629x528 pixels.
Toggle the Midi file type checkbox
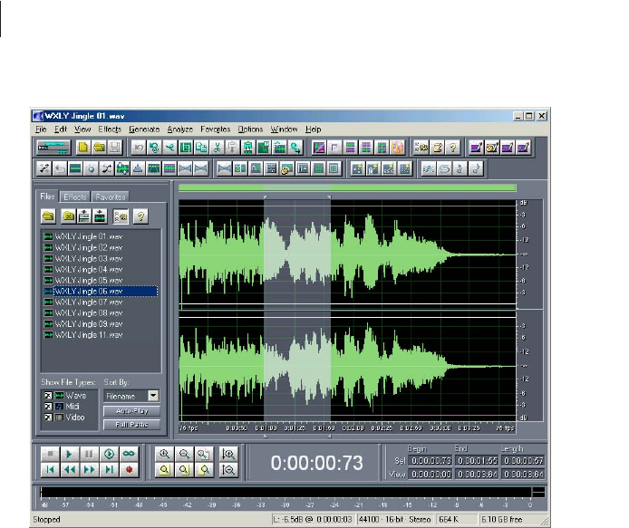[46, 407]
